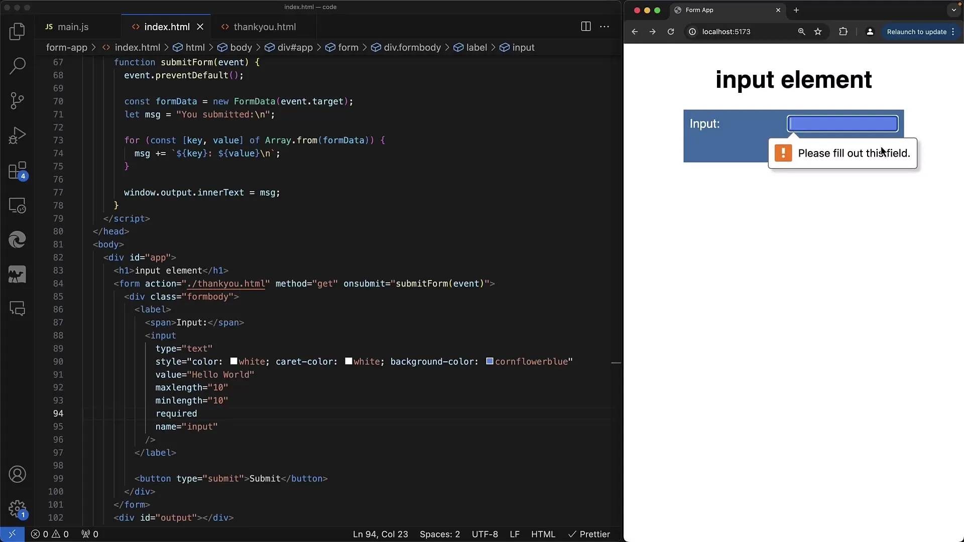Open the thankyou.html tab

(x=265, y=27)
